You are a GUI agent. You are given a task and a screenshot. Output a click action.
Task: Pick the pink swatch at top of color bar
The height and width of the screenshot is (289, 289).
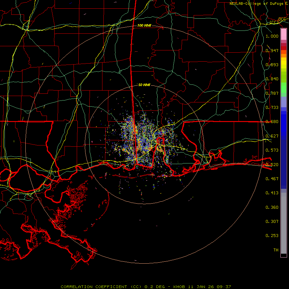coord(284,34)
